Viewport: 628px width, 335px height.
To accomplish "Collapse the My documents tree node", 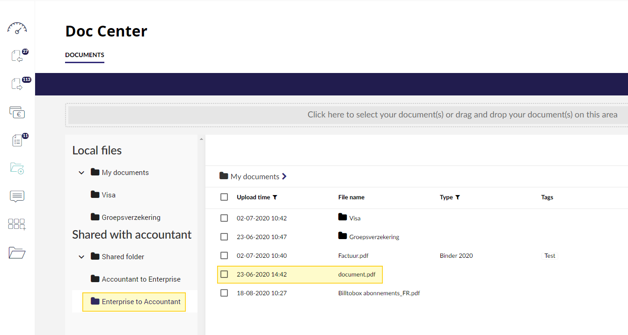I will [x=81, y=173].
